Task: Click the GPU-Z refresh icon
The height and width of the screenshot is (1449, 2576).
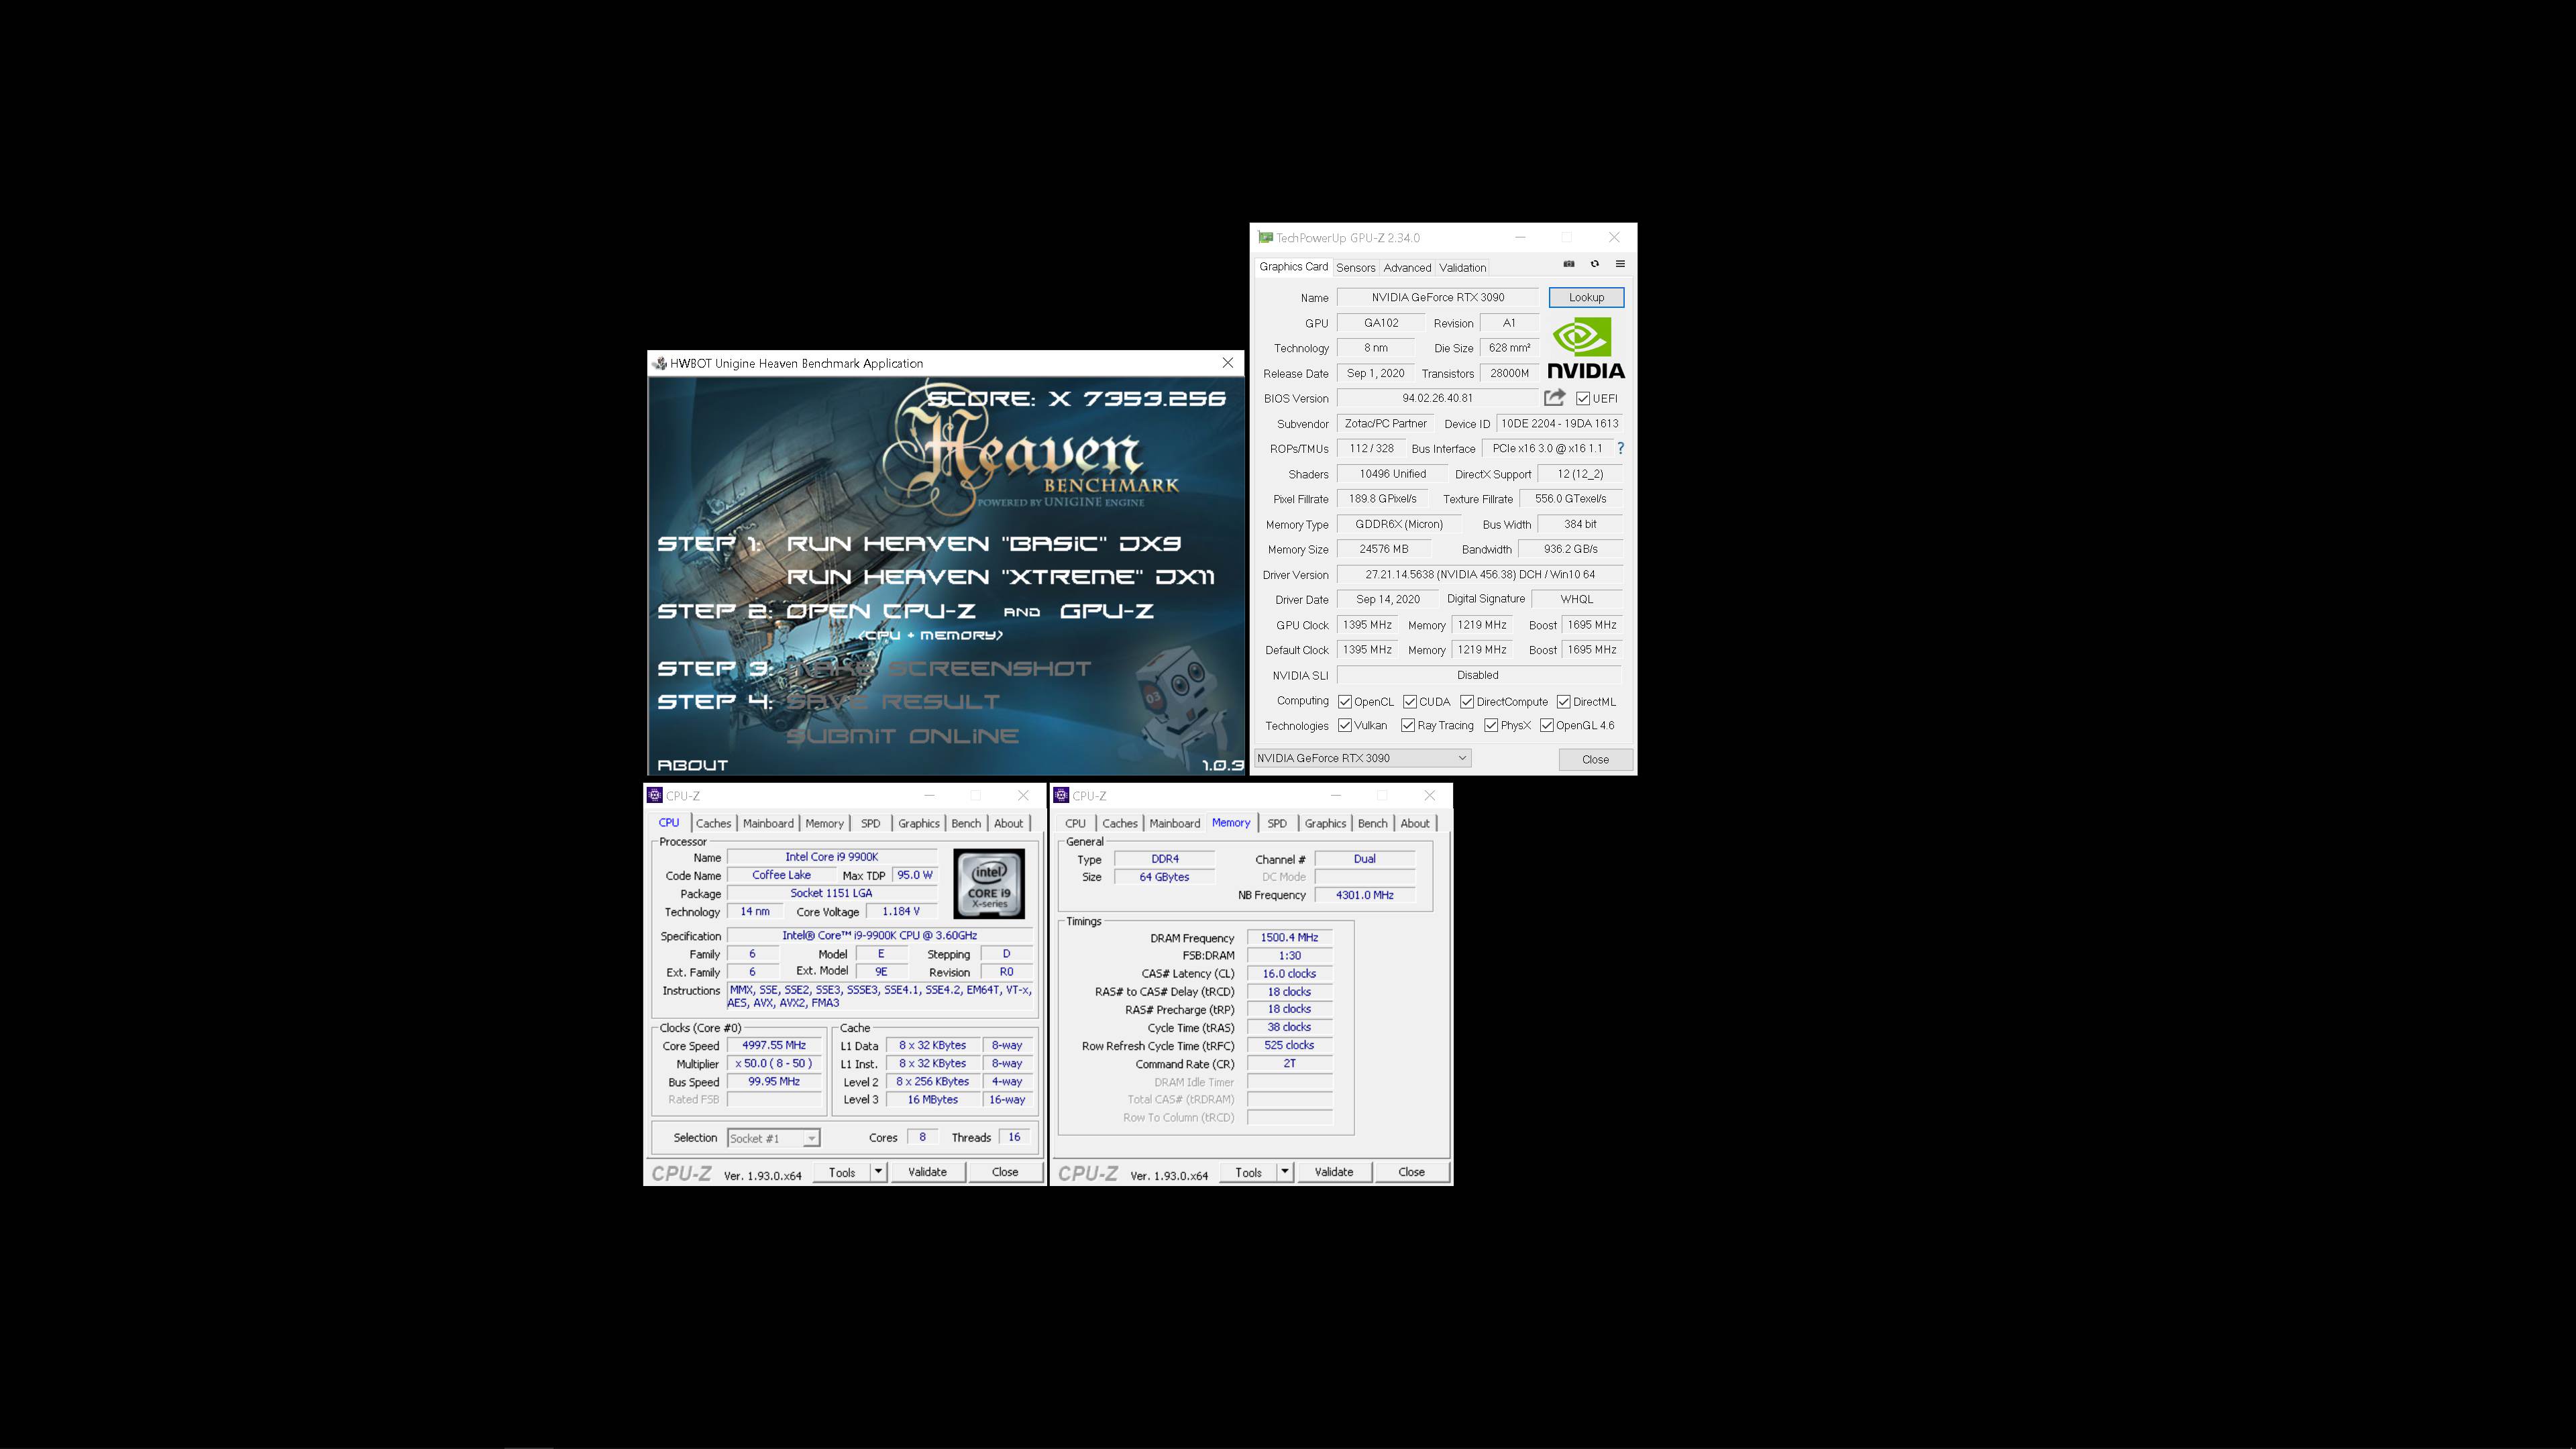Action: [x=1595, y=264]
